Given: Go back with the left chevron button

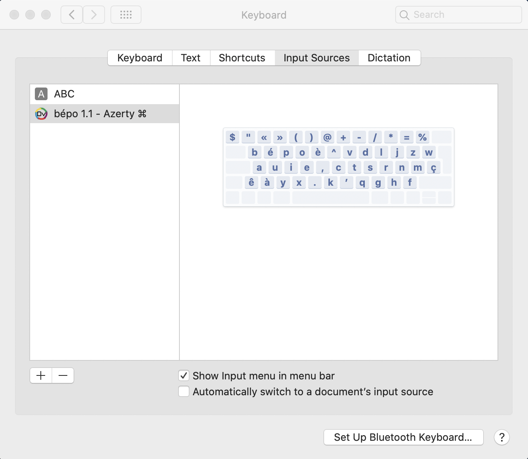Looking at the screenshot, I should point(72,15).
